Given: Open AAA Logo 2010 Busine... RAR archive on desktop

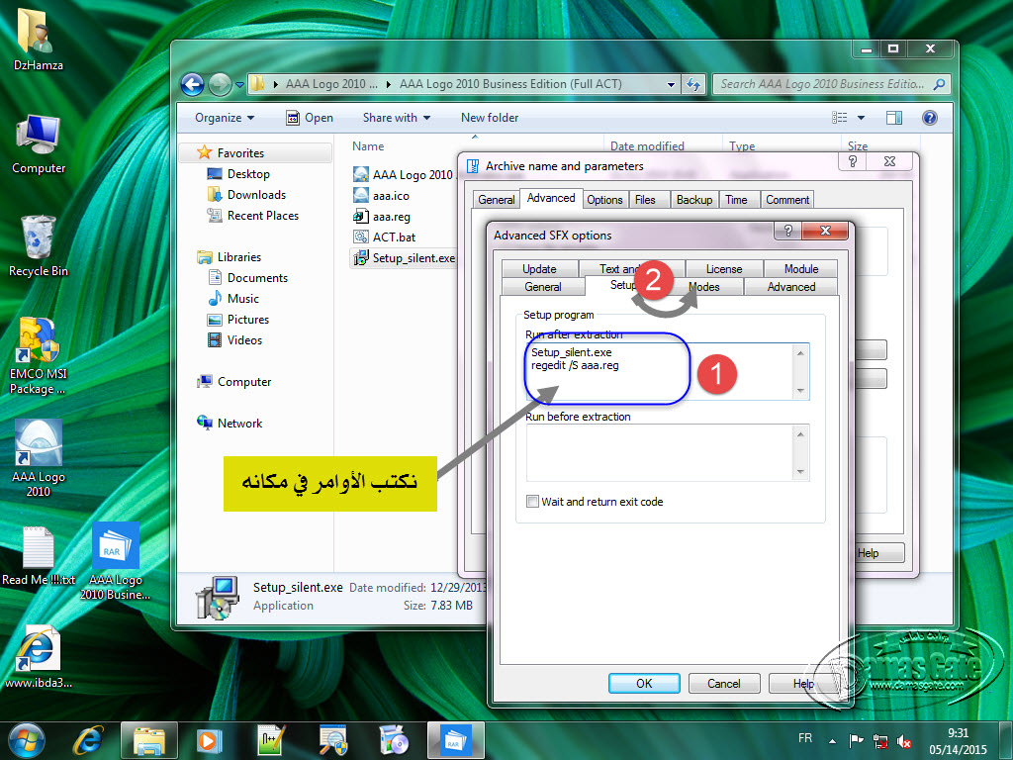Looking at the screenshot, I should [115, 561].
